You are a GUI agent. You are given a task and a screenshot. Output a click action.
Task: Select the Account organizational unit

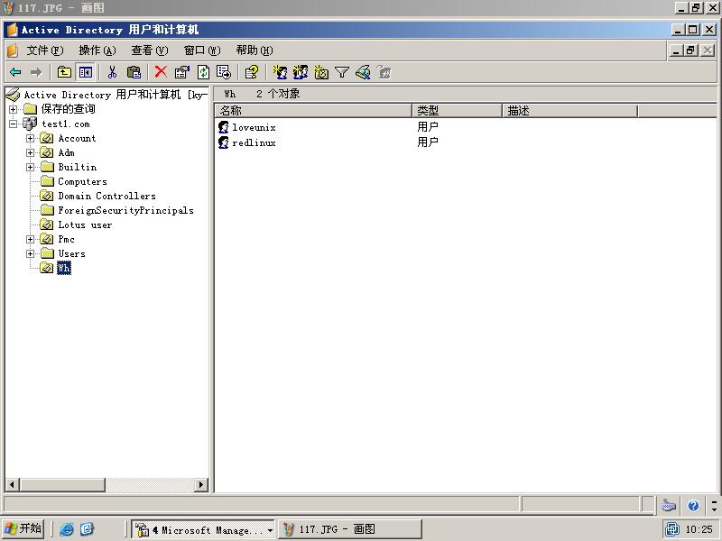(77, 139)
